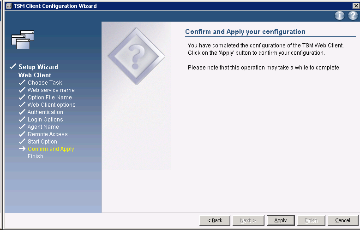Select the Authentication step in sidebar
Image resolution: width=360 pixels, height=230 pixels.
pos(45,112)
